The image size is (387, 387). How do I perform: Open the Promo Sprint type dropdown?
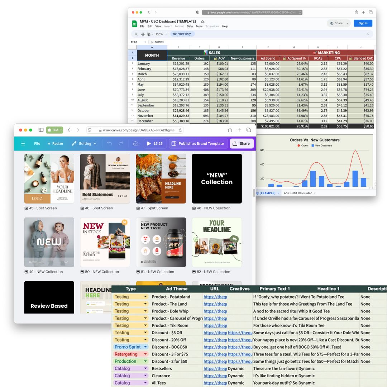[145, 347]
